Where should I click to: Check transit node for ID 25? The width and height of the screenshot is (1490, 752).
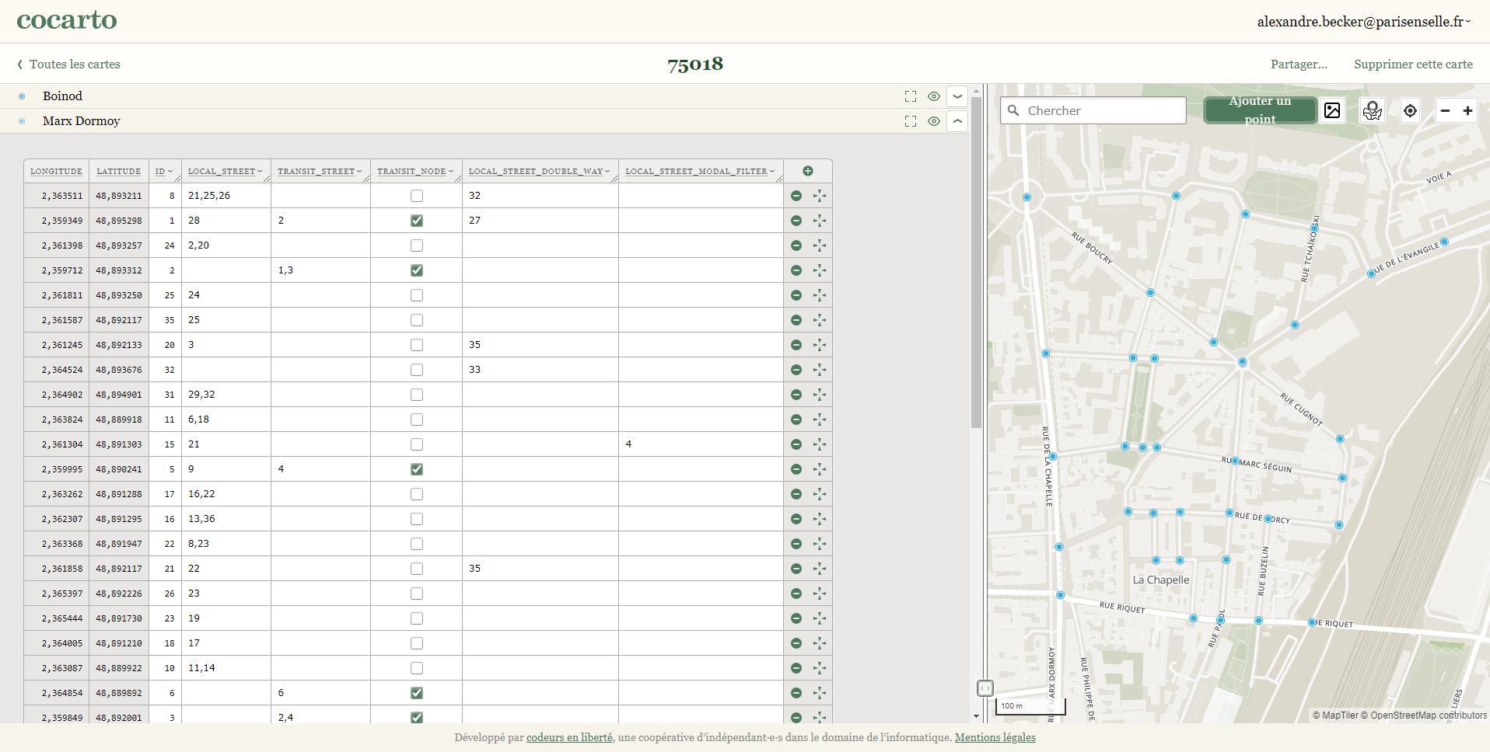point(417,295)
